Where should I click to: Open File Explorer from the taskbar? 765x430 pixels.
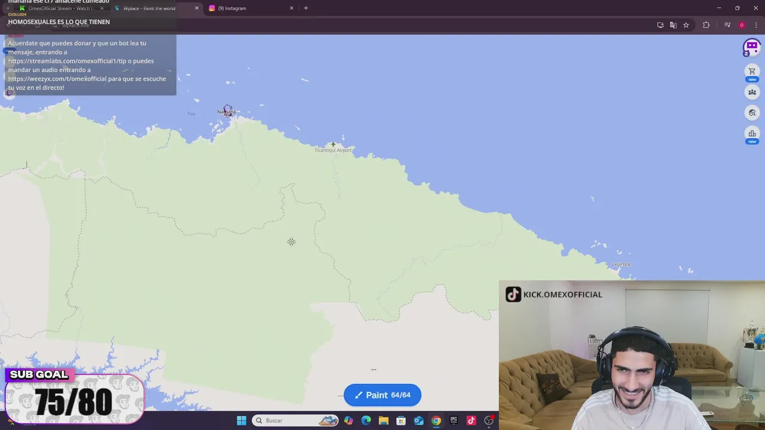384,420
